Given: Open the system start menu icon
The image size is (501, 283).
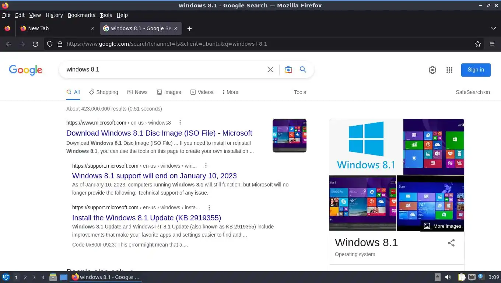Looking at the screenshot, I should coord(6,277).
